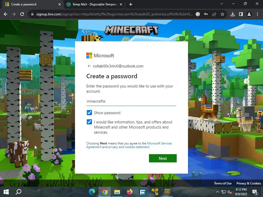Toggle the Chrome side panel icon
The height and width of the screenshot is (197, 263).
tap(241, 14)
